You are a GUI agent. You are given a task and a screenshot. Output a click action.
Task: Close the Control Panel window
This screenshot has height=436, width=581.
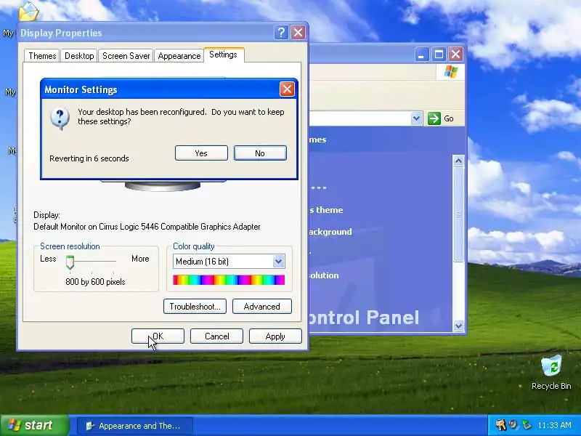[456, 54]
